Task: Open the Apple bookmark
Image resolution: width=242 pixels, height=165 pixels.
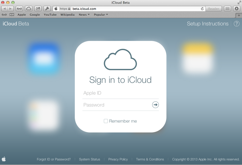Action: [22, 15]
